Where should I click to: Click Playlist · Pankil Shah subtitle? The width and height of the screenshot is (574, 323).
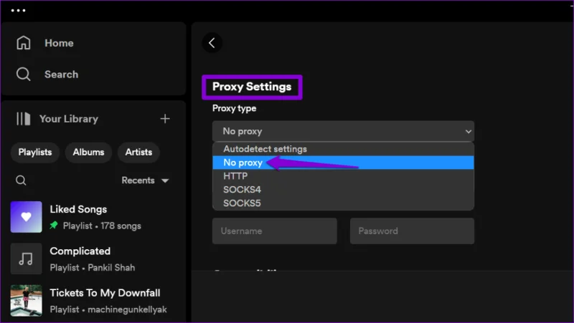[x=93, y=268]
